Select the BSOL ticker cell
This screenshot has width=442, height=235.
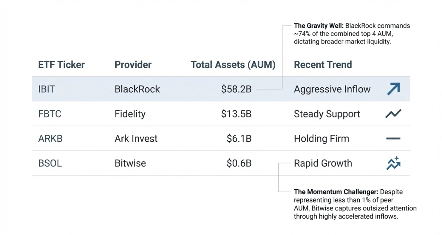tap(50, 163)
